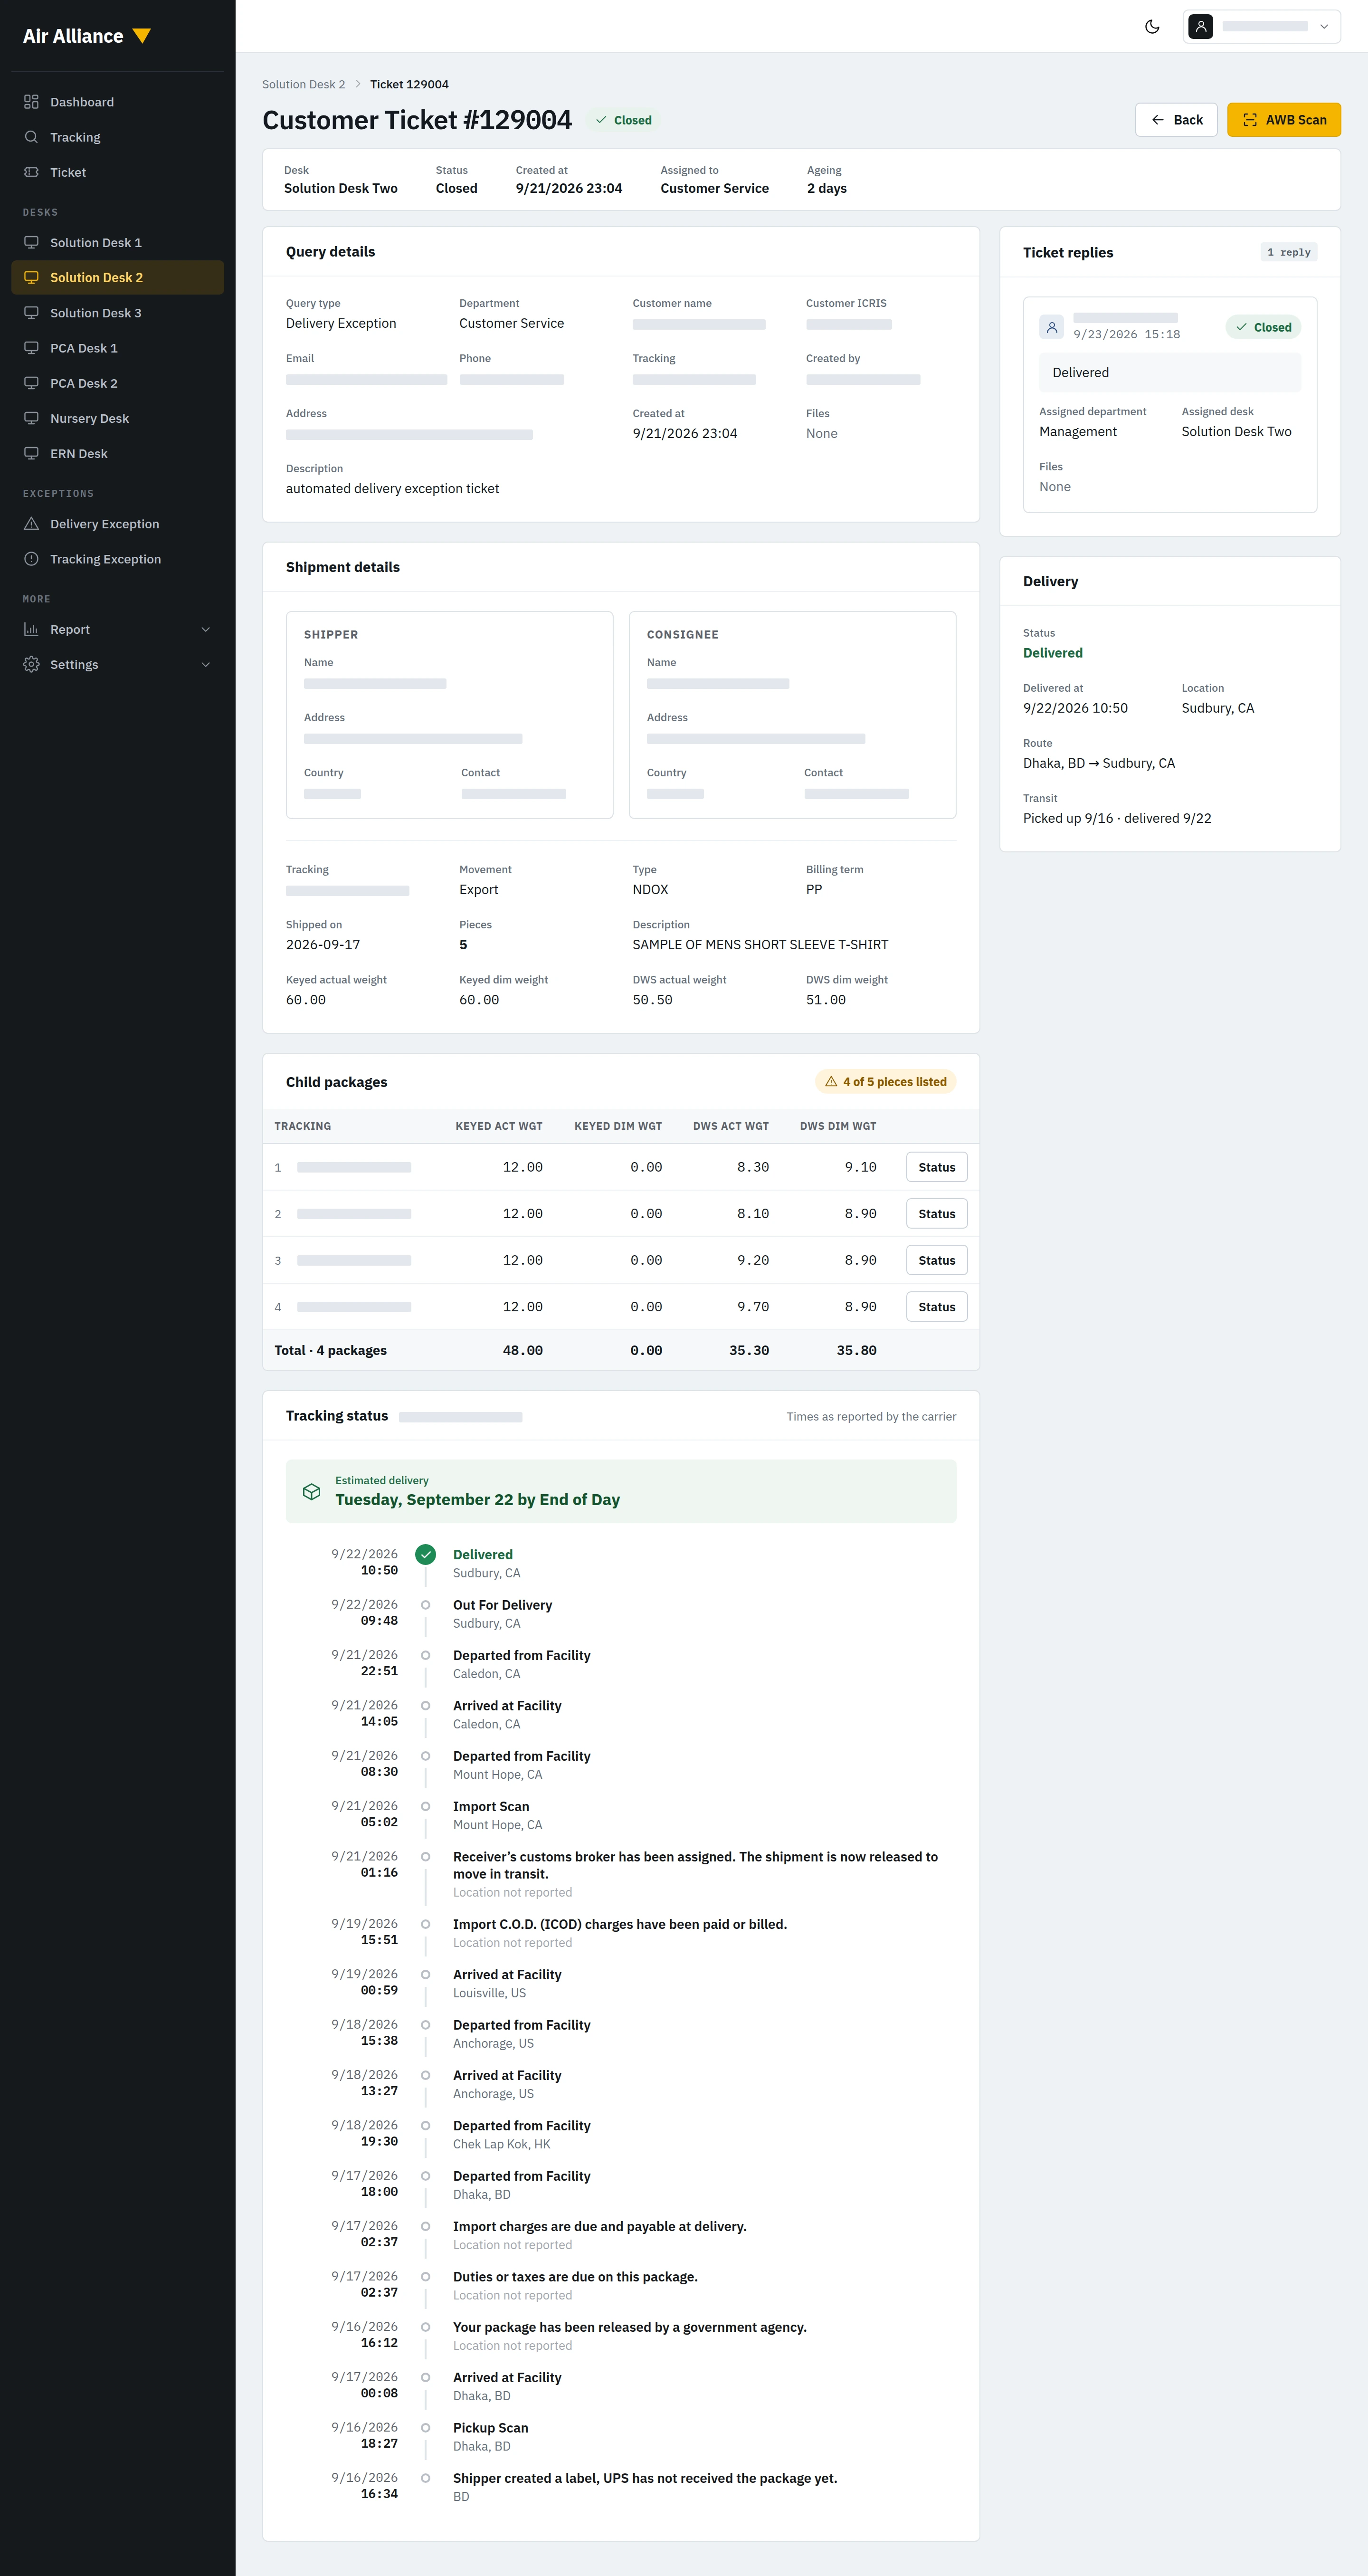Click the estimated delivery package box icon
Viewport: 1368px width, 2576px height.
point(311,1491)
